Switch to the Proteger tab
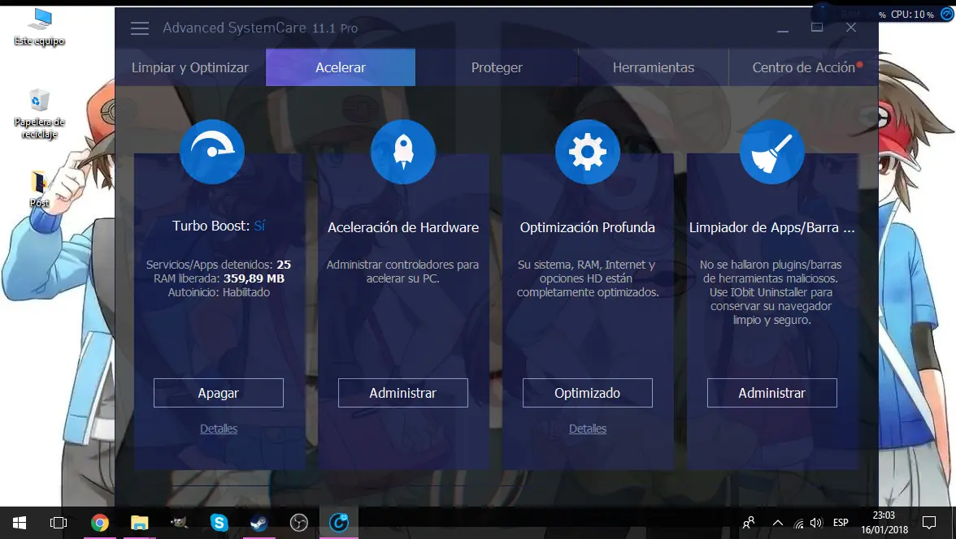 tap(497, 67)
